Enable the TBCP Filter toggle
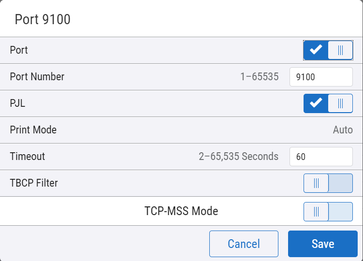 click(x=328, y=183)
